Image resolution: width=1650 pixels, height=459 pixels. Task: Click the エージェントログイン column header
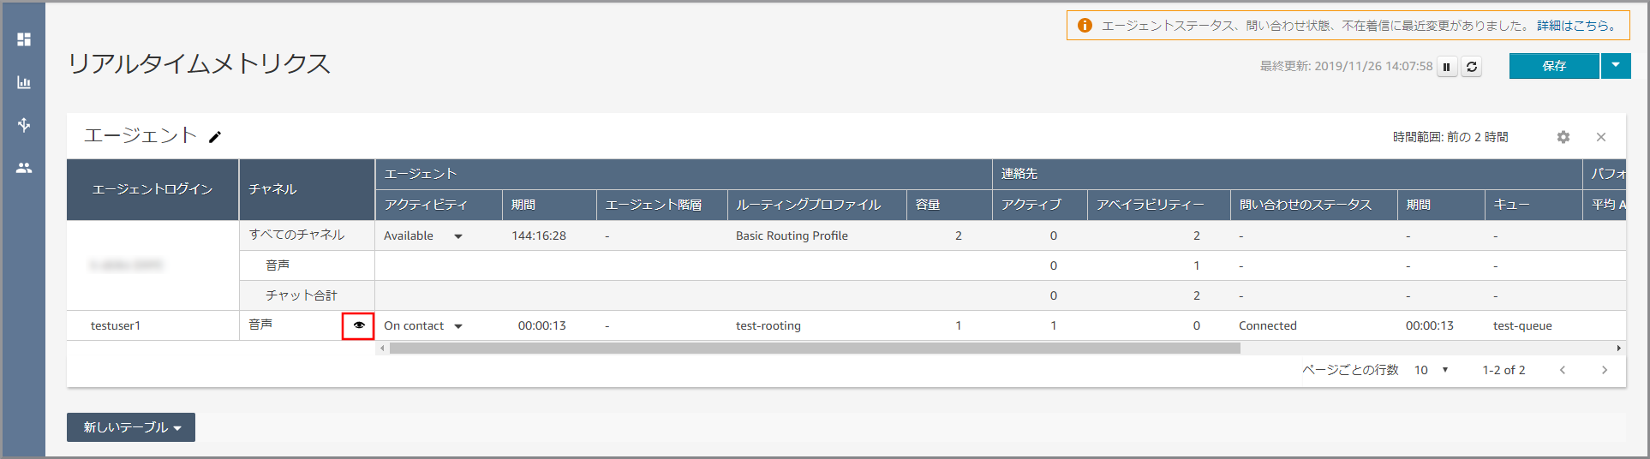[152, 189]
